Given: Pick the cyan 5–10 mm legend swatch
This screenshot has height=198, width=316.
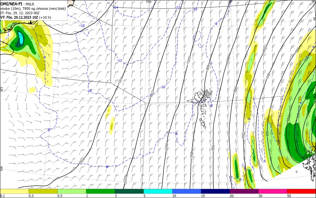Looking at the screenshot, I should pos(158,191).
